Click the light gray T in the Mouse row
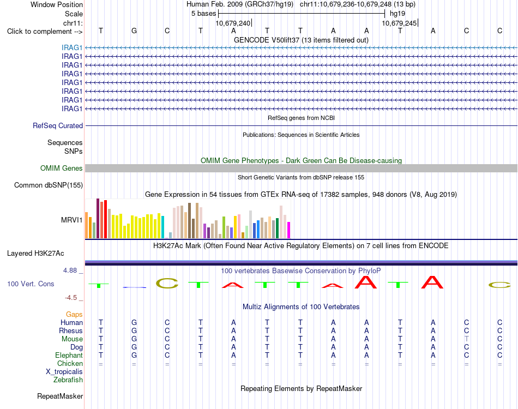 [x=466, y=339]
